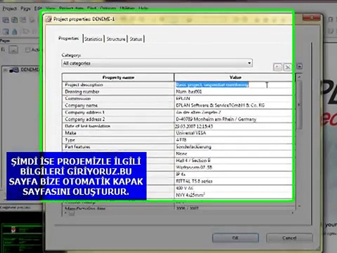
Task: Switch to the Structure tab
Action: 116,39
